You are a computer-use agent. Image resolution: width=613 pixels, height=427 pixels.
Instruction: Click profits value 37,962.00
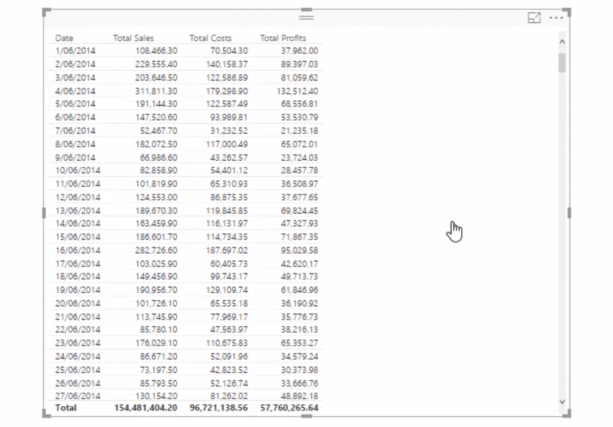(x=300, y=51)
